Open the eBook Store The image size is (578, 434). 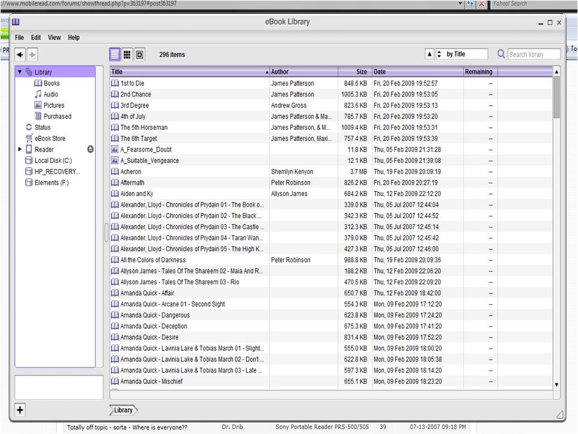click(x=49, y=138)
